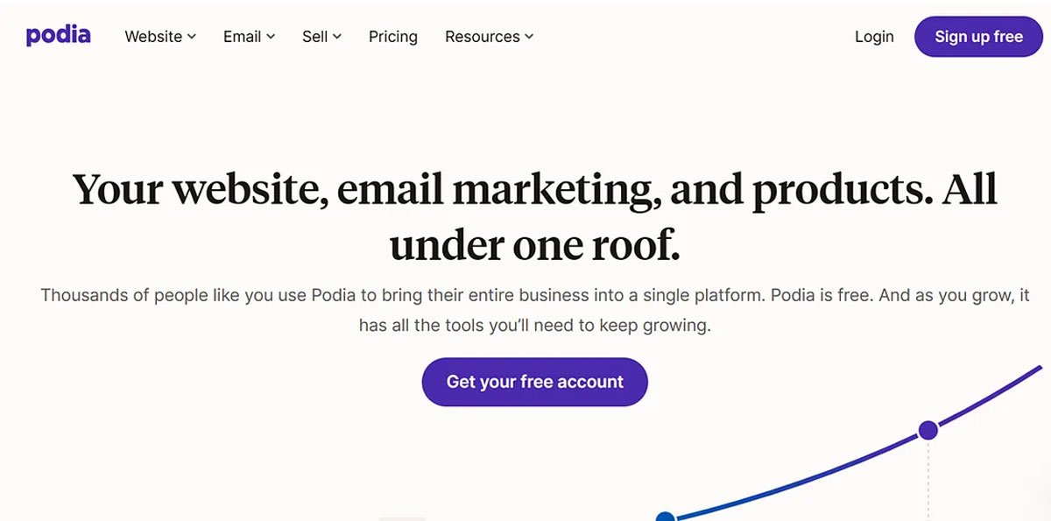Open the Resources menu label
The width and height of the screenshot is (1051, 521).
482,37
